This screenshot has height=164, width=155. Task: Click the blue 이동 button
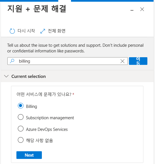(138, 61)
